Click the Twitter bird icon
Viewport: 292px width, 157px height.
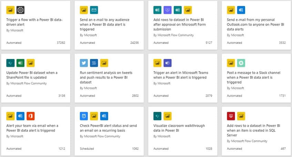[x=84, y=63]
